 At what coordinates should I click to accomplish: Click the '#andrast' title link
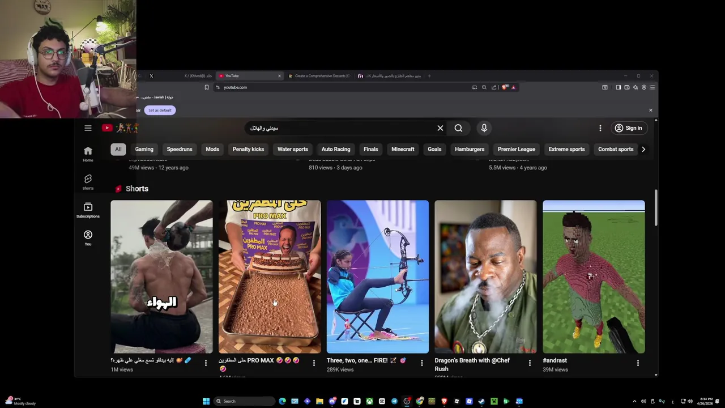pyautogui.click(x=555, y=360)
